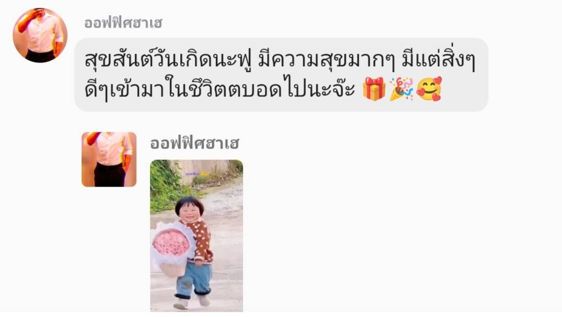Click sender name above the child photo
This screenshot has height=317, width=562.
(x=195, y=143)
